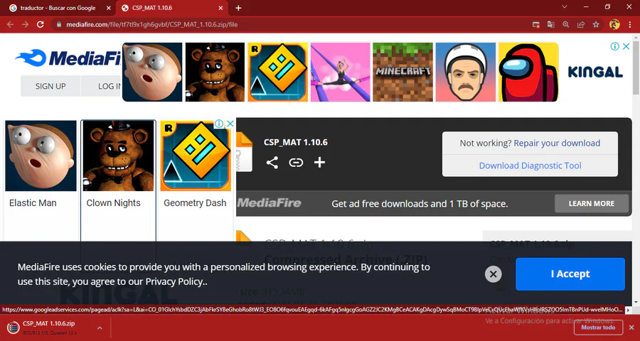This screenshot has width=640, height=341.
Task: Click side ad info icon
Action: click(219, 124)
